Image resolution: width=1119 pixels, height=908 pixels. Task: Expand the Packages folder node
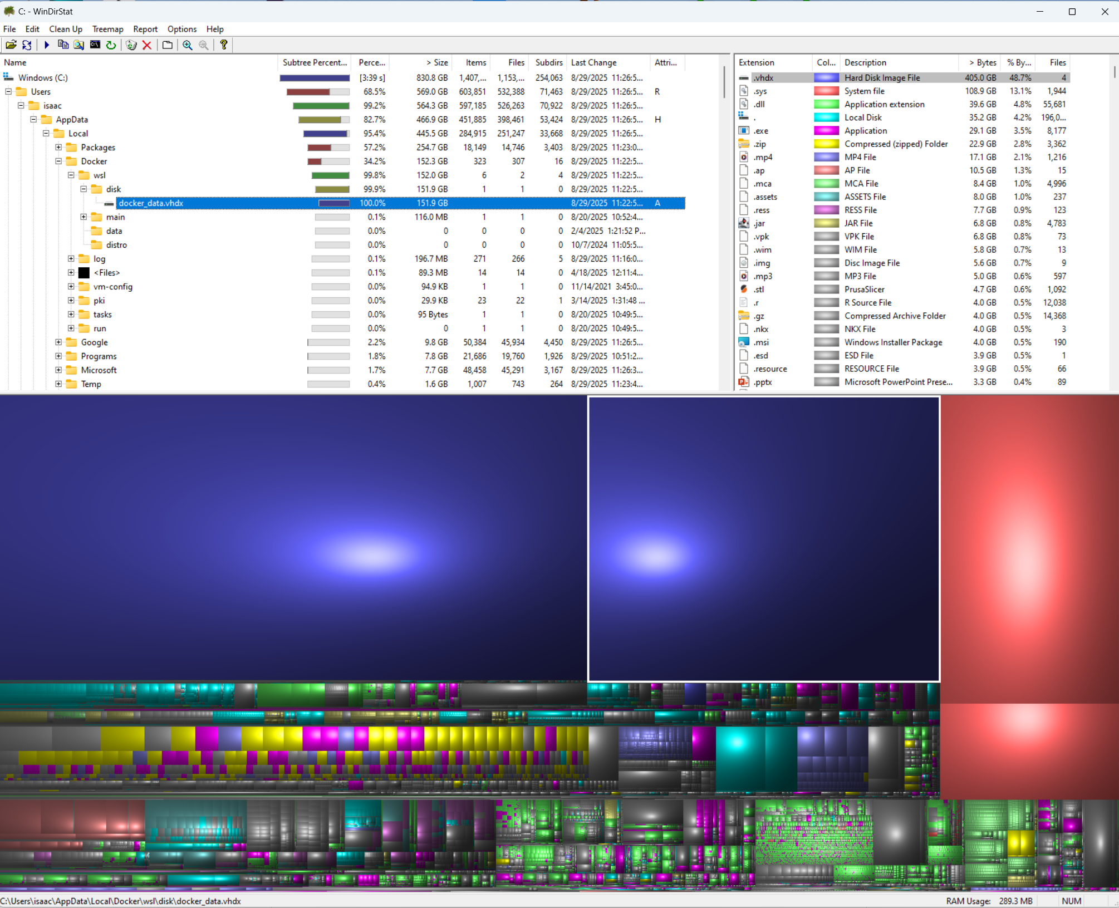58,148
